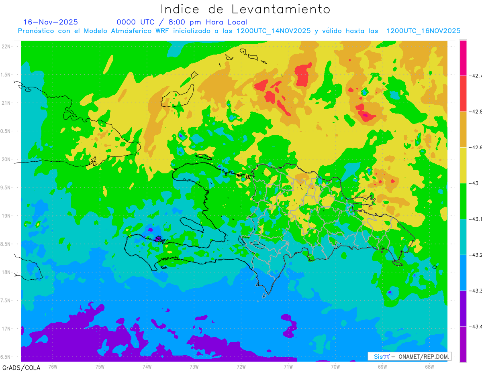Click the legend value '-43.1'
Screen dimensions: 482x372
tap(475, 219)
